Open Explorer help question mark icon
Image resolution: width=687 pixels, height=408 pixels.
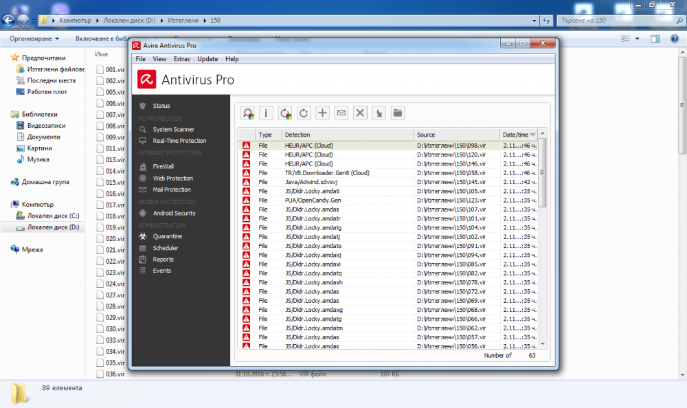pos(675,38)
